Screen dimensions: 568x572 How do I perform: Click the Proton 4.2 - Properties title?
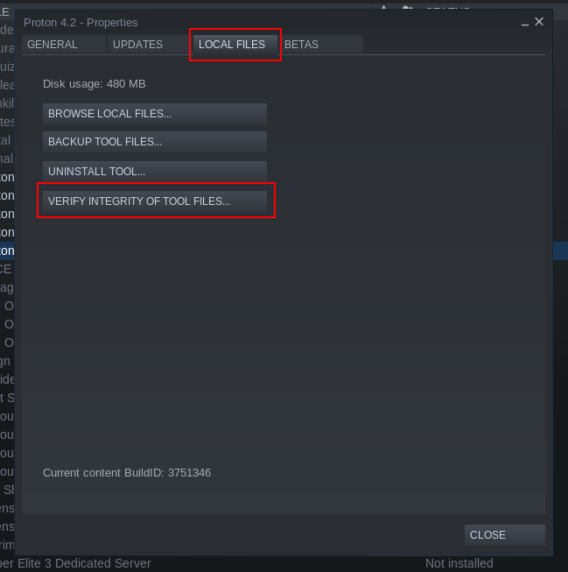tap(81, 23)
